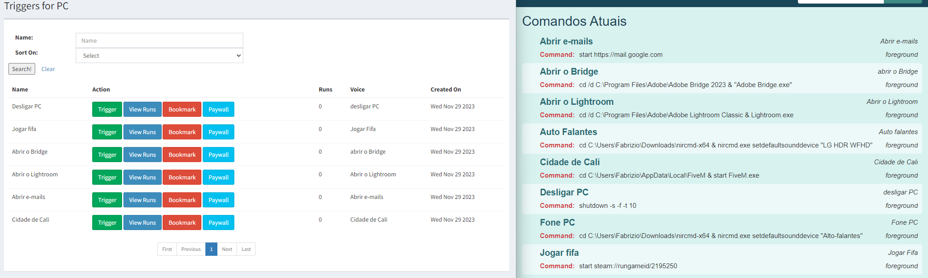Go to the Last page
This screenshot has height=278, width=928.
[246, 249]
